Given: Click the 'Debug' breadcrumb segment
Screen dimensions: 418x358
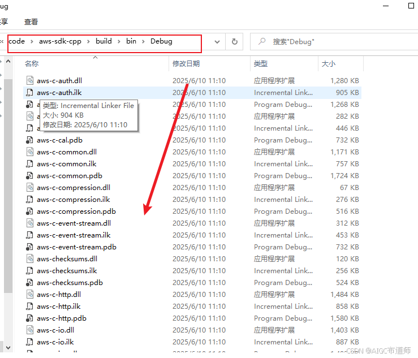Looking at the screenshot, I should coord(161,41).
